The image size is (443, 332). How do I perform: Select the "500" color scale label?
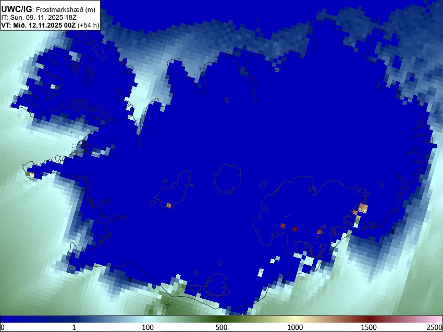[221, 327]
